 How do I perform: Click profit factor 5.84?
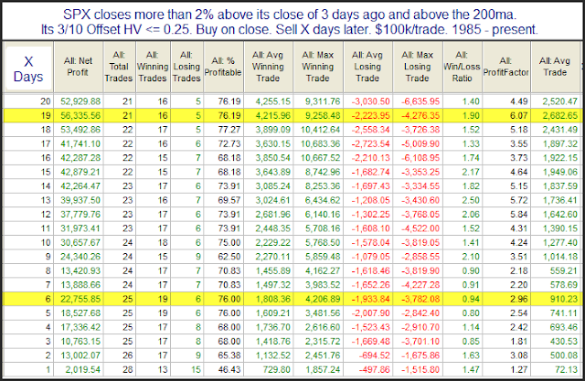[x=518, y=215]
